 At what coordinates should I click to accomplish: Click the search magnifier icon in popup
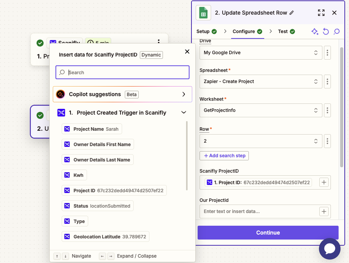click(62, 72)
